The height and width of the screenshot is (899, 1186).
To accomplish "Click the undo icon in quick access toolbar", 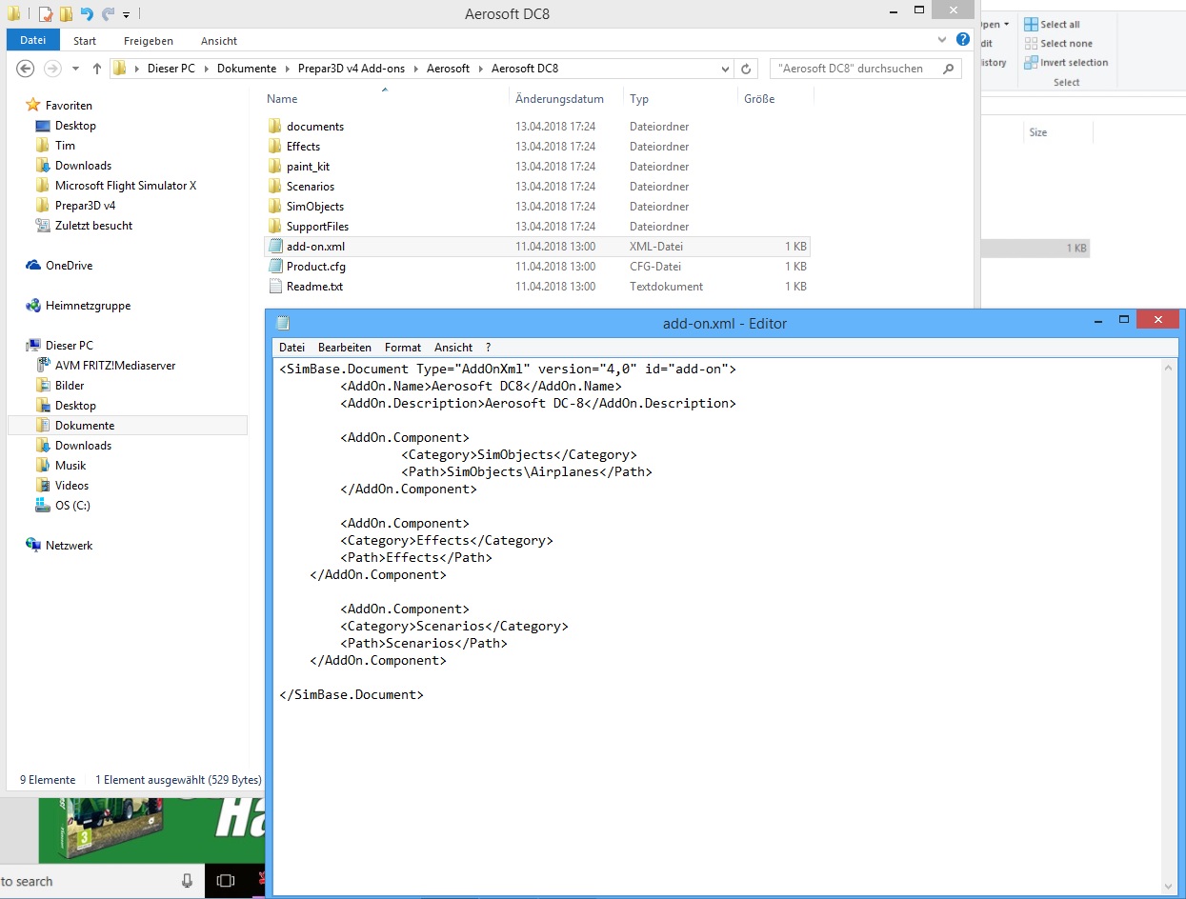I will (88, 14).
